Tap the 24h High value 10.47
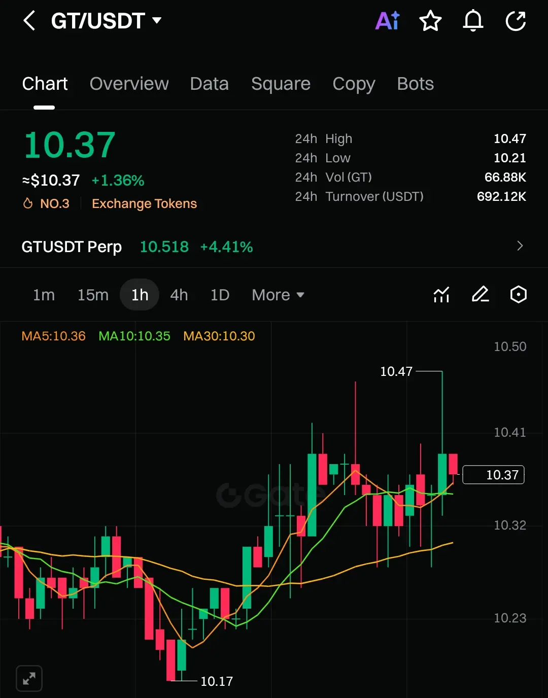The height and width of the screenshot is (698, 548). click(510, 138)
